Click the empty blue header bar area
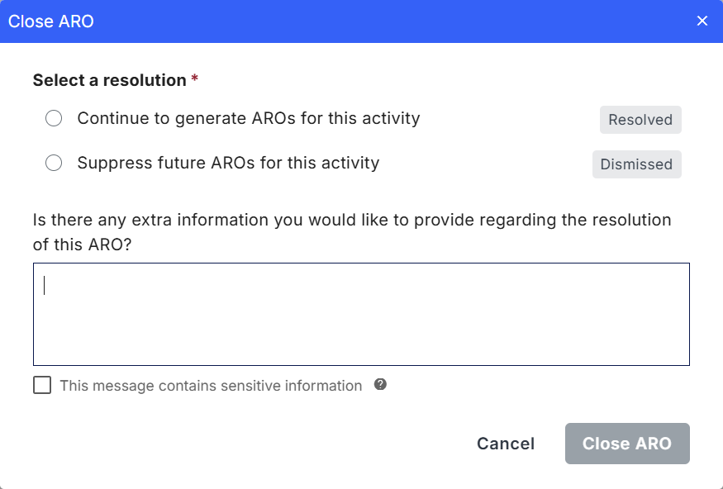The image size is (723, 489). [x=397, y=21]
